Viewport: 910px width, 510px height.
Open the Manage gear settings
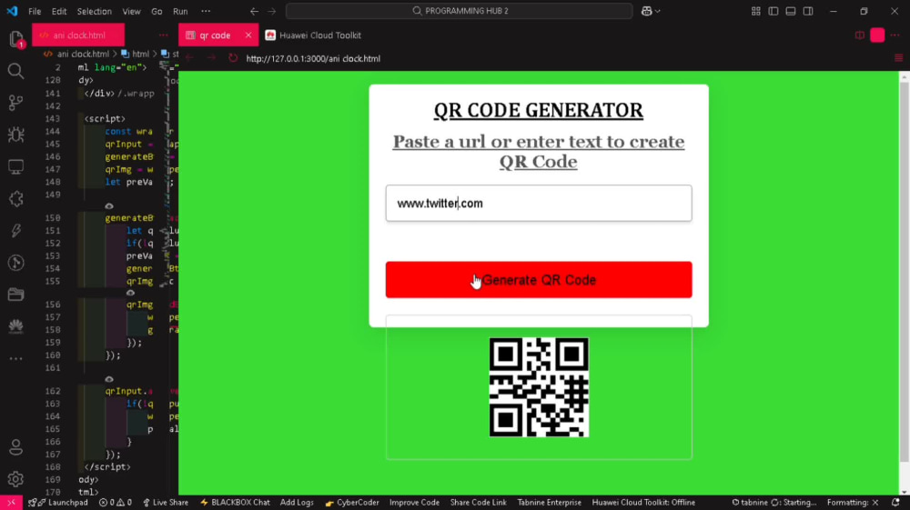pyautogui.click(x=16, y=479)
